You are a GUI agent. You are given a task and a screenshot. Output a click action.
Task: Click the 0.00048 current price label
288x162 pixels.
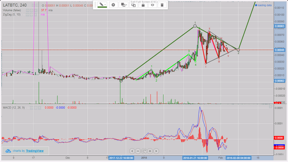279,50
